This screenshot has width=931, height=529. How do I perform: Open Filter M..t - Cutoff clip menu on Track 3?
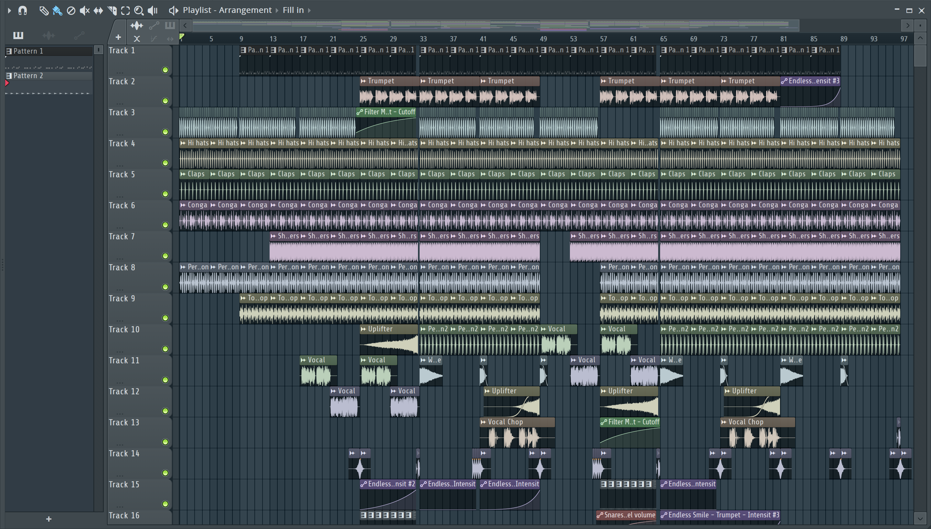pos(360,112)
